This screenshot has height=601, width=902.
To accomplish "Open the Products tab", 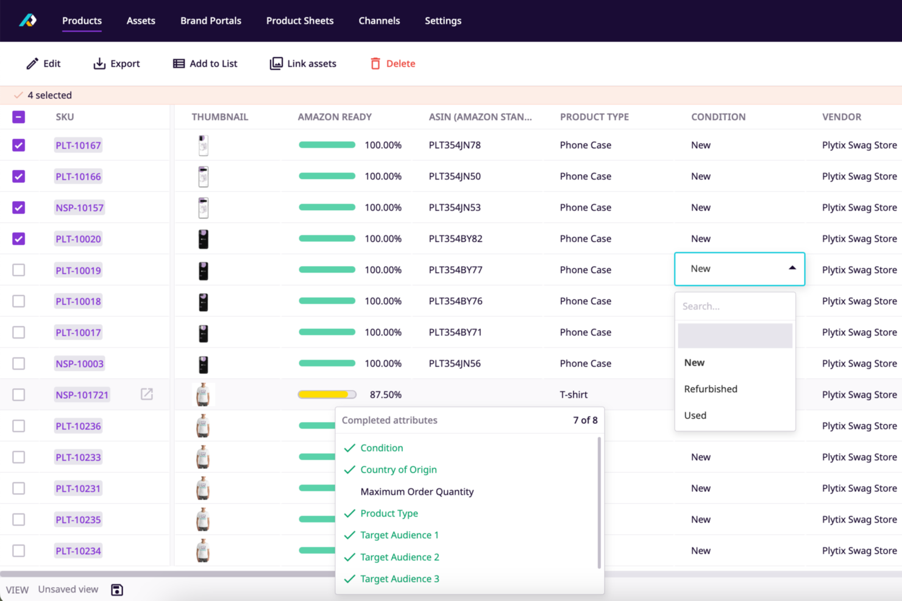I will [x=82, y=21].
